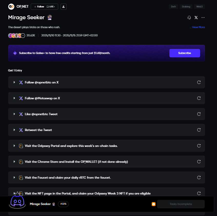Refresh the Faucet rBTC claim task
Viewport: 217px width, 216px height.
click(x=199, y=178)
